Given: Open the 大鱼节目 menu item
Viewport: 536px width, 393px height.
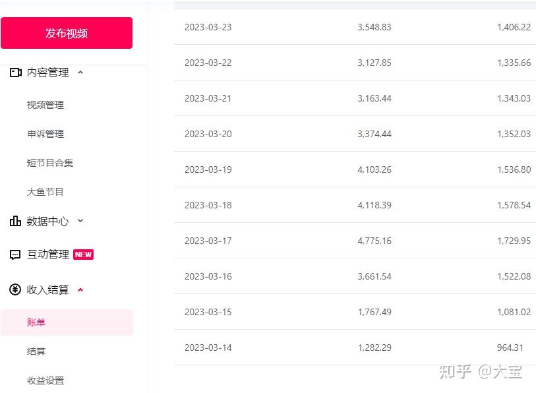Looking at the screenshot, I should [x=45, y=192].
